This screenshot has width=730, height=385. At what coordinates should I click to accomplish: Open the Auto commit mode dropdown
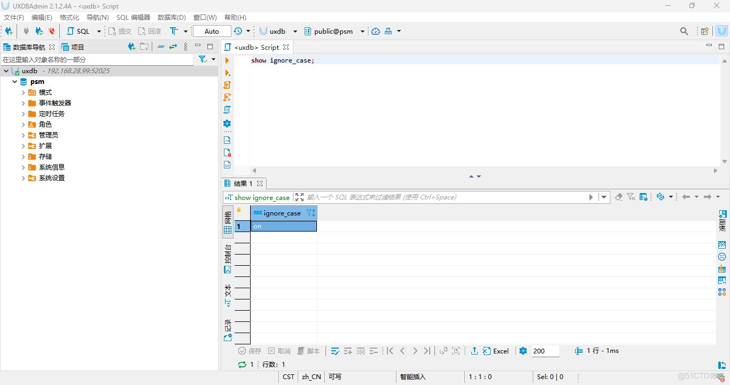(212, 32)
